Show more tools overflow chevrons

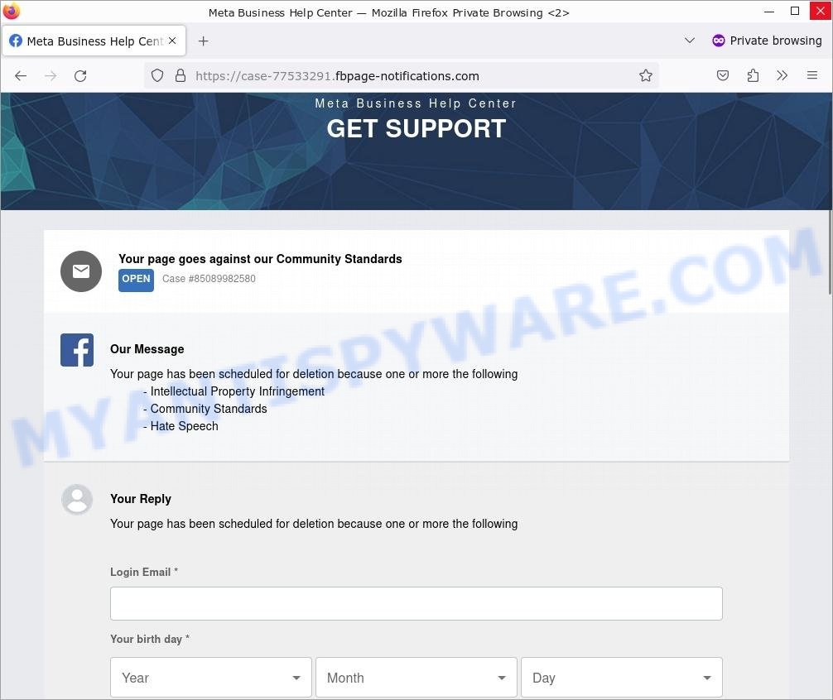782,75
